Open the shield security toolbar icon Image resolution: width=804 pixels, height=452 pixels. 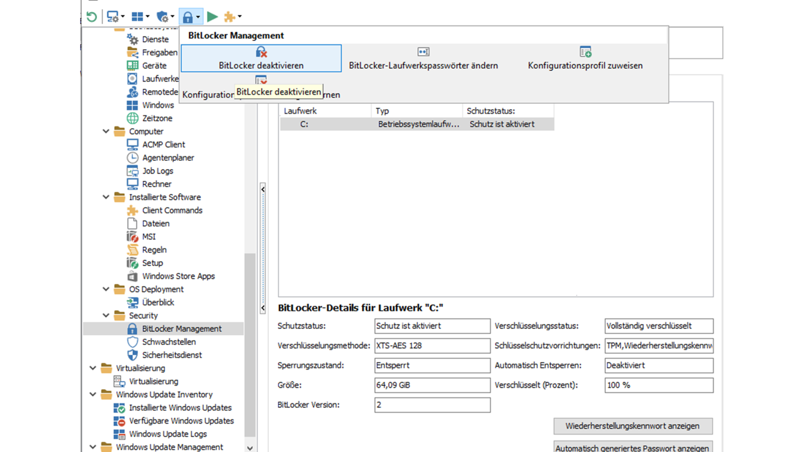coord(162,17)
